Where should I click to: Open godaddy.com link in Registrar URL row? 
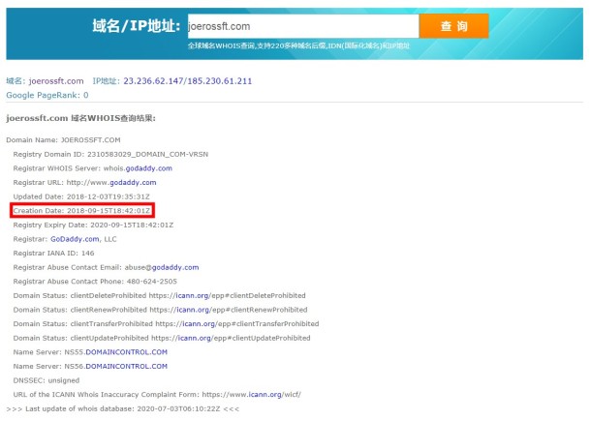tap(133, 182)
